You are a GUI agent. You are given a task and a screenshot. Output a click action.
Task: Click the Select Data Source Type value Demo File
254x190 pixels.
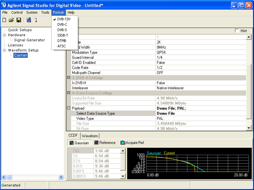click(x=200, y=113)
